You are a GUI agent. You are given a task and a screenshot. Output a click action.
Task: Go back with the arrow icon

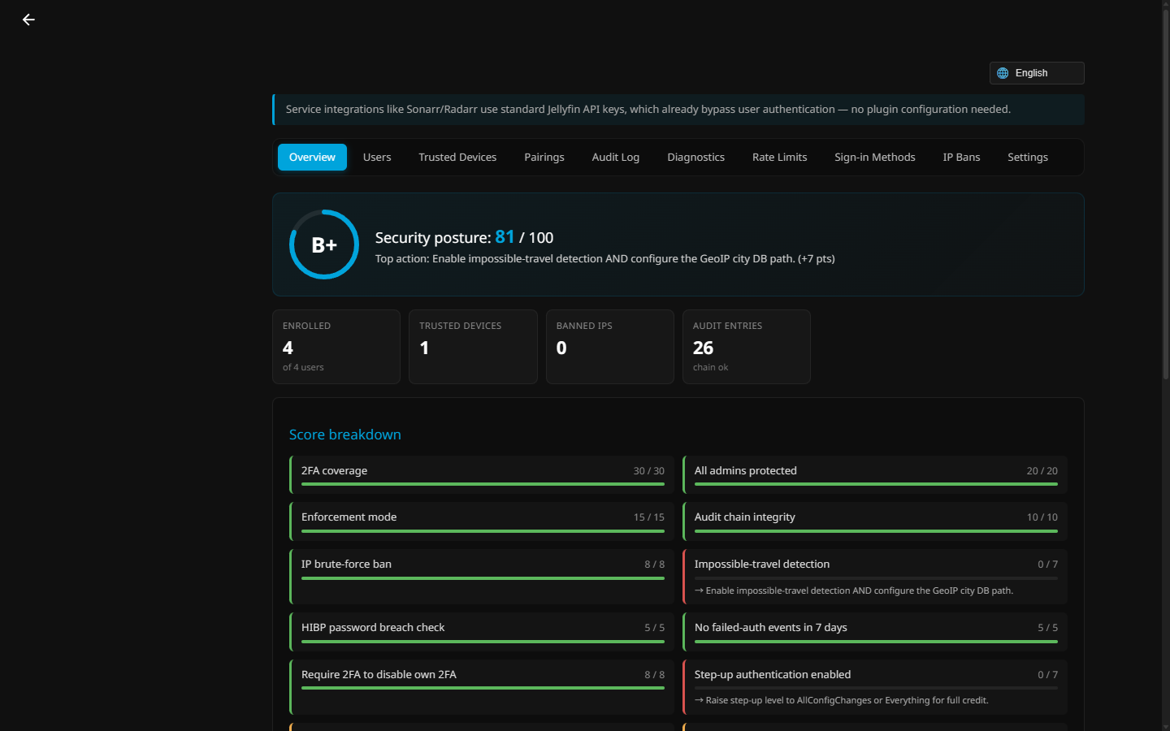(x=28, y=19)
